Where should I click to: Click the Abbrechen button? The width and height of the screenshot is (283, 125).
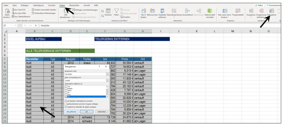pos(102,112)
